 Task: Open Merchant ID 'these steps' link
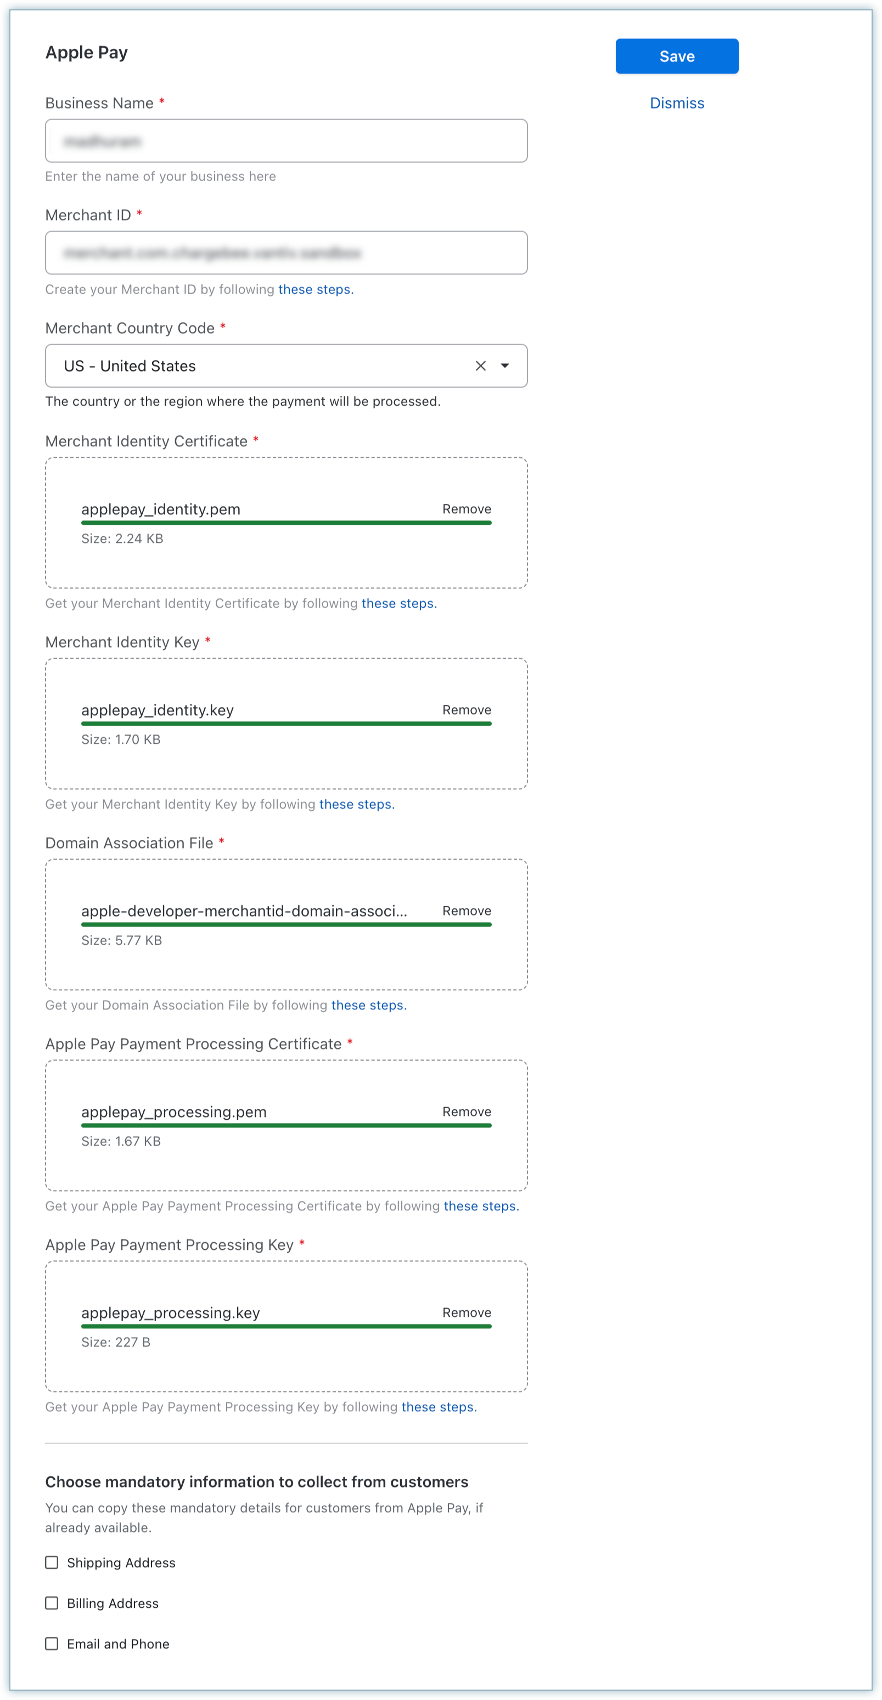[316, 289]
